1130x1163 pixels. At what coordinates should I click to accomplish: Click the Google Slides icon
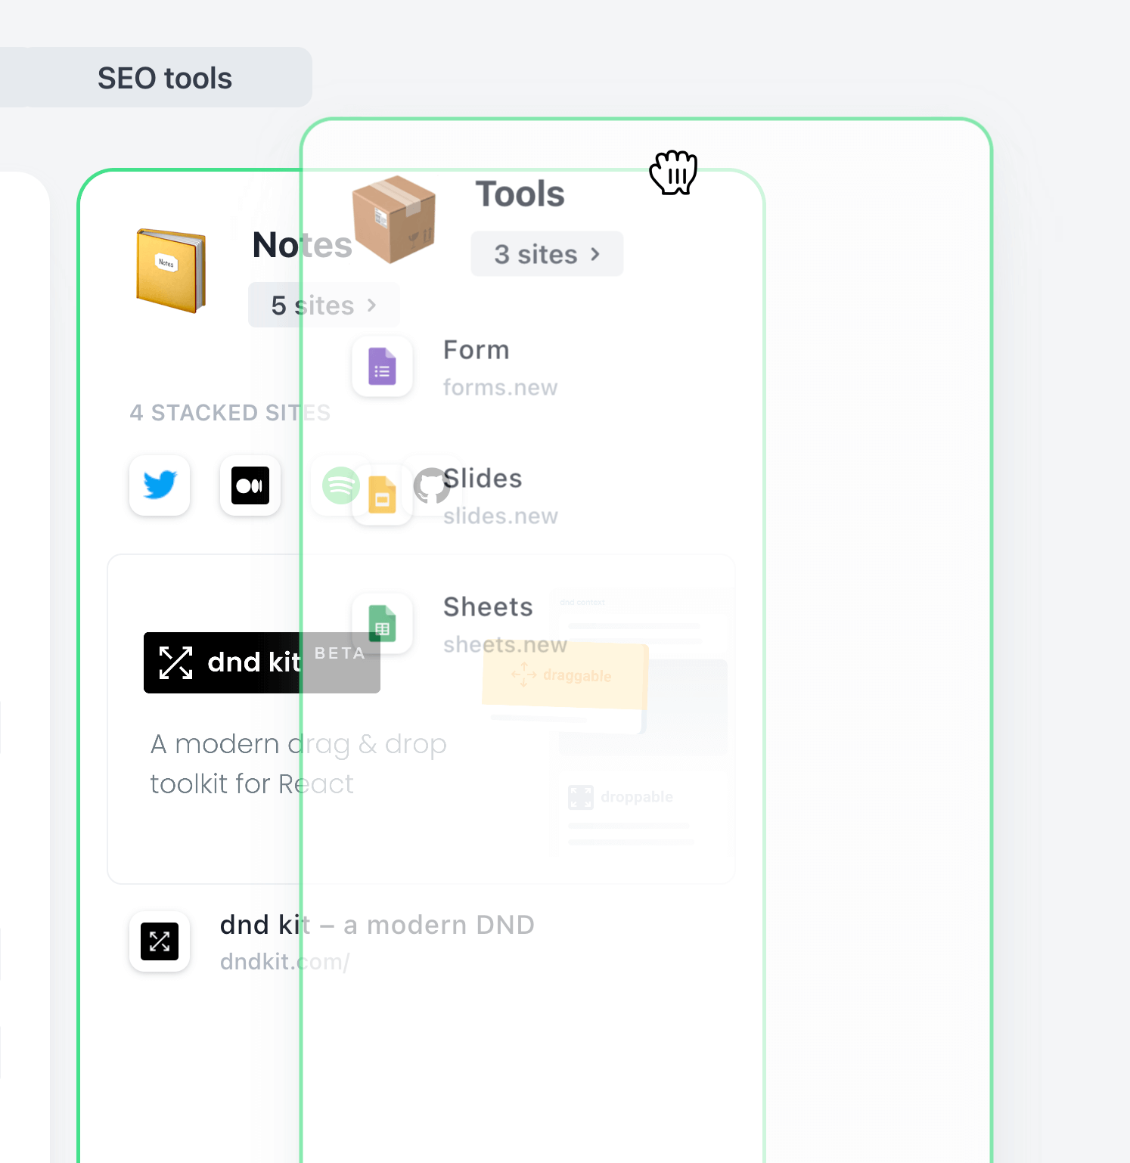point(382,495)
